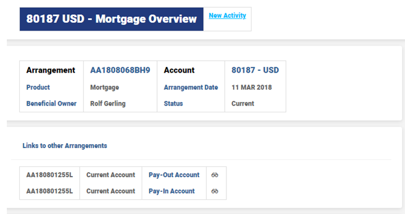The width and height of the screenshot is (405, 214).
Task: Select the 80187 USD - Mortgage Overview header
Action: [x=111, y=19]
